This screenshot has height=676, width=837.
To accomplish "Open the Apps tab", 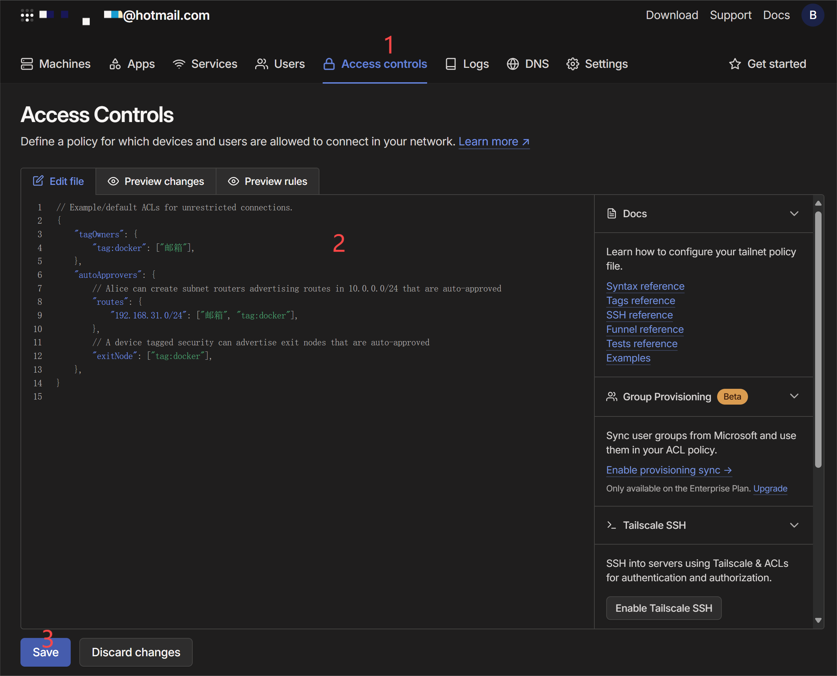I will pos(132,64).
